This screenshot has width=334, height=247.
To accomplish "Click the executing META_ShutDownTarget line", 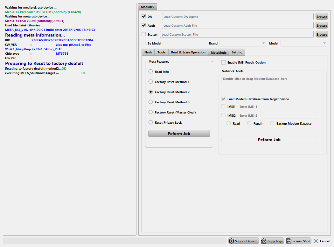I will [x=45, y=73].
